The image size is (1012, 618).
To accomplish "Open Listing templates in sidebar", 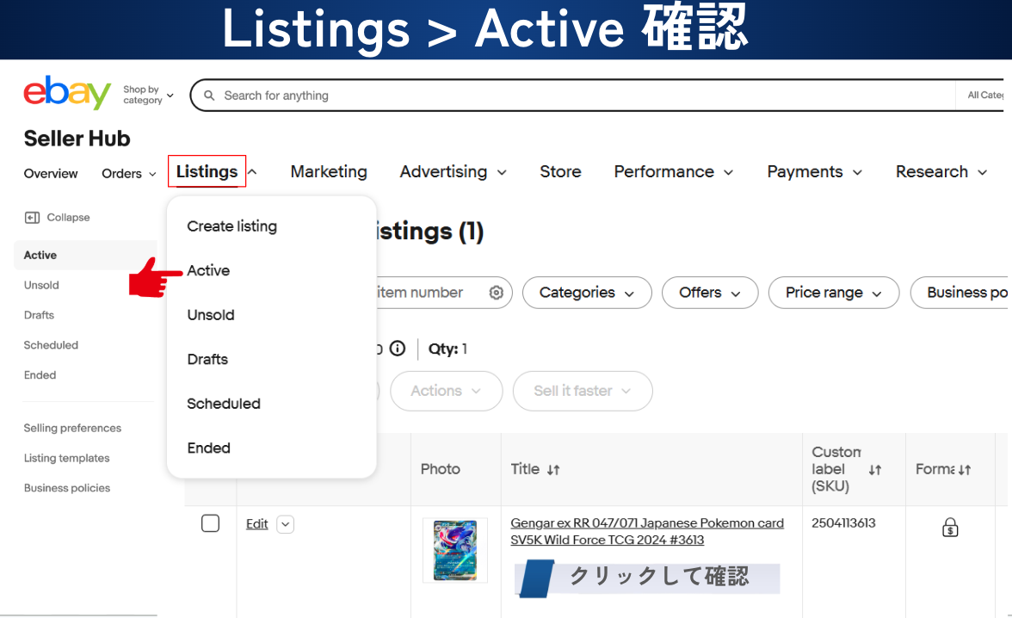I will [x=66, y=458].
